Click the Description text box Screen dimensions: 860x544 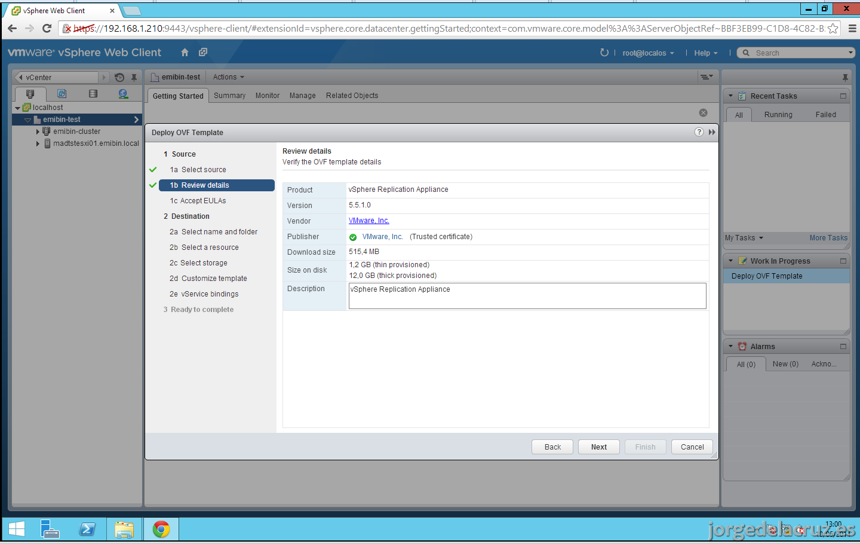(x=527, y=296)
